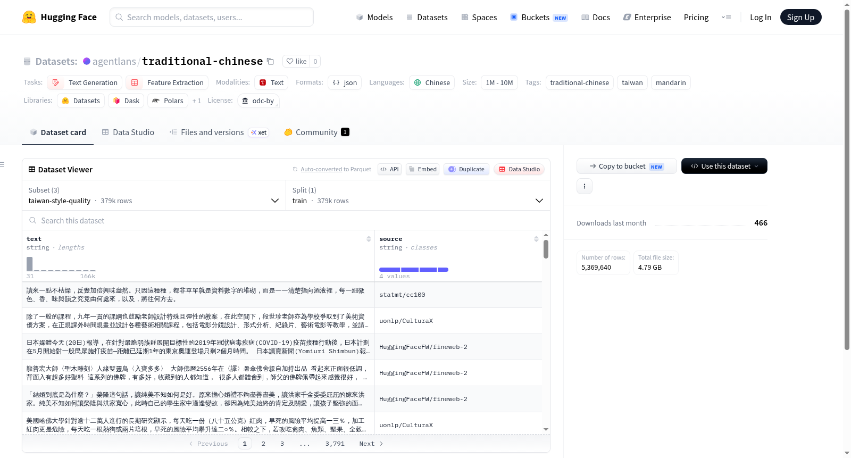Click the source classes distribution bar
This screenshot has height=458, width=851.
tap(414, 270)
